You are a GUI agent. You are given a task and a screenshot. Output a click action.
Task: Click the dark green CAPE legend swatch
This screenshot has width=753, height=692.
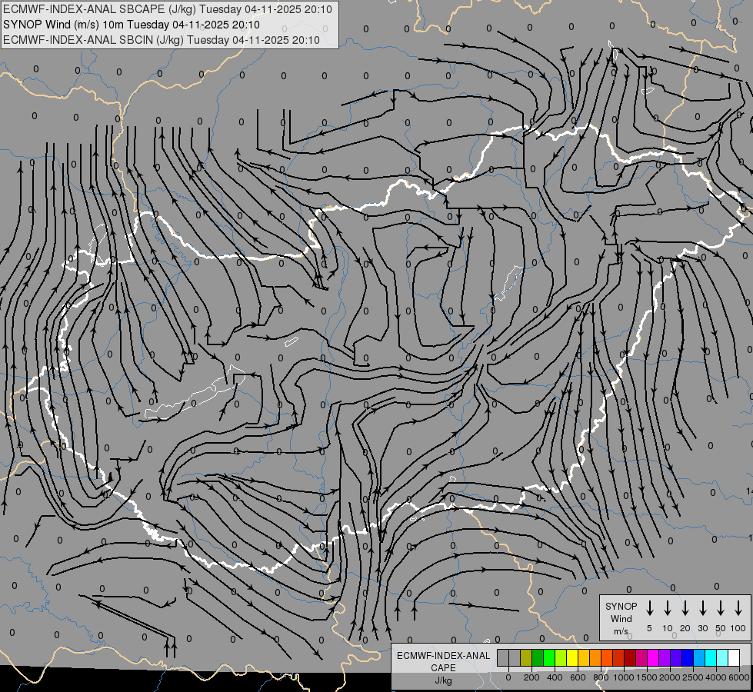pos(538,658)
